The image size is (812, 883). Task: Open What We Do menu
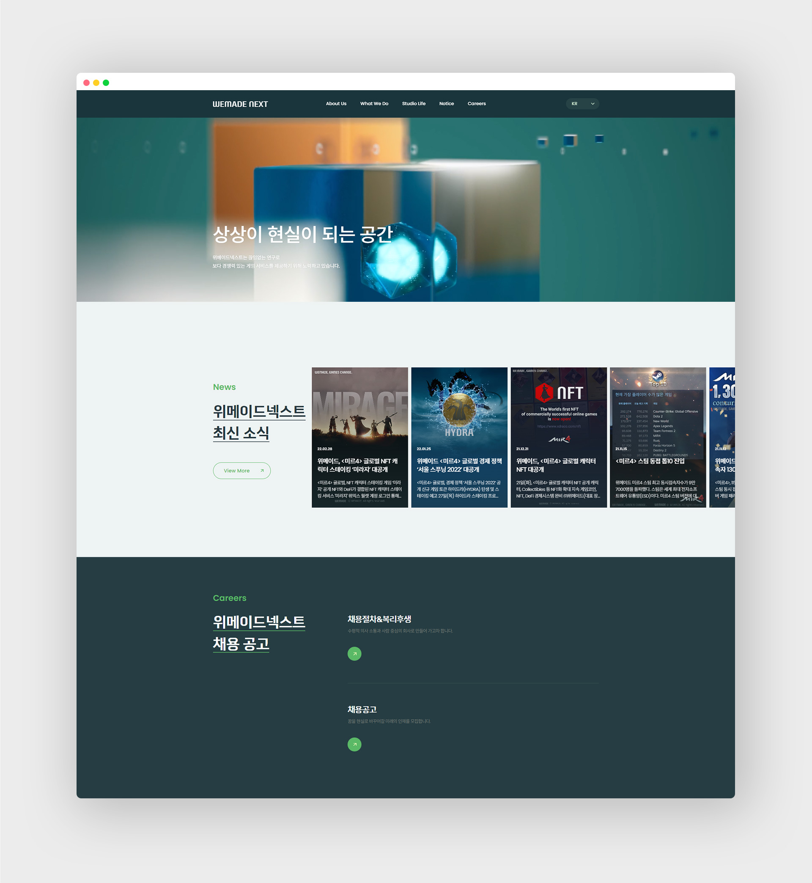click(x=374, y=104)
